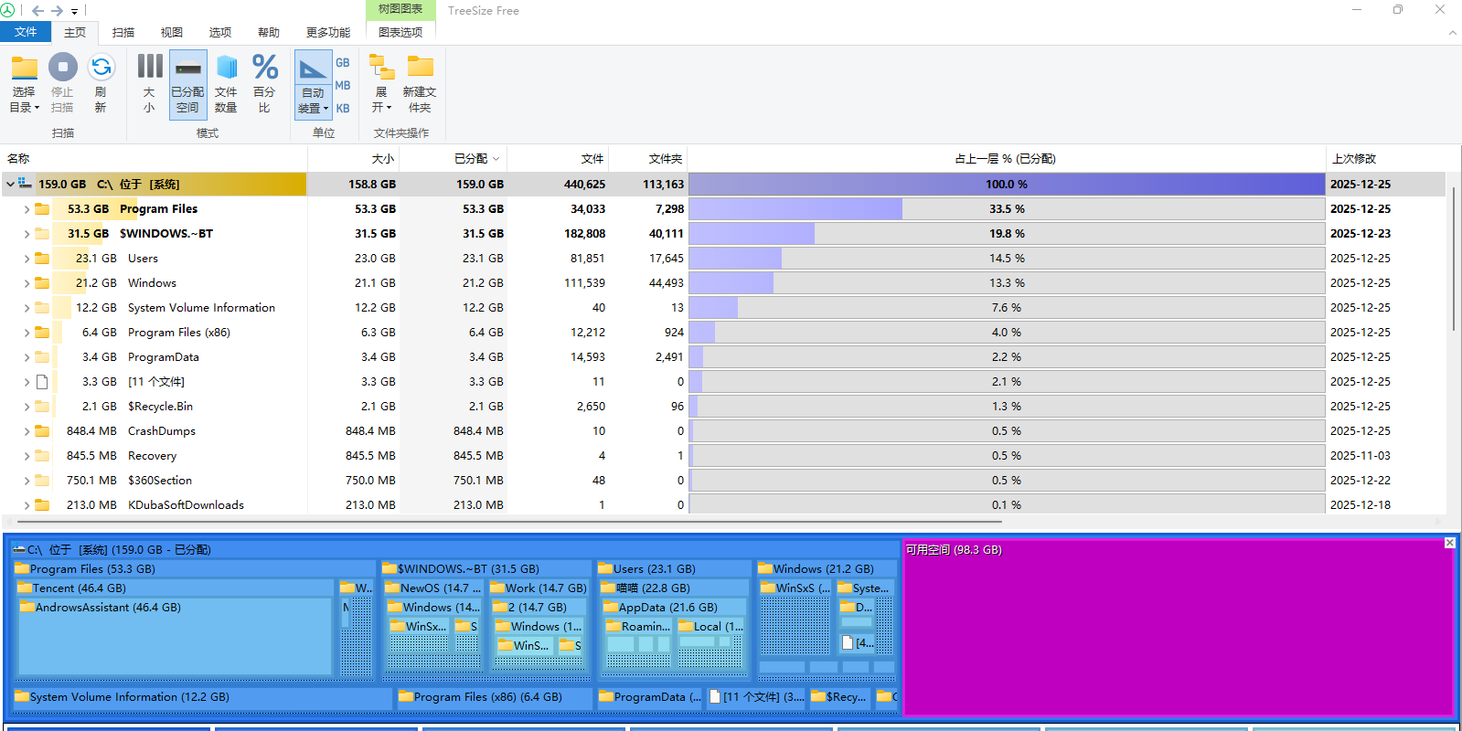
Task: Open the 扫描 ribbon tab
Action: (x=123, y=32)
